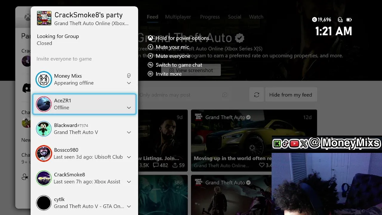The height and width of the screenshot is (215, 382).
Task: Select the GTA logo on the 12d post
Action: [x=198, y=117]
